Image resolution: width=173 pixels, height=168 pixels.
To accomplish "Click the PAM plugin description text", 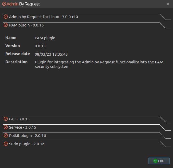I will (x=99, y=64).
